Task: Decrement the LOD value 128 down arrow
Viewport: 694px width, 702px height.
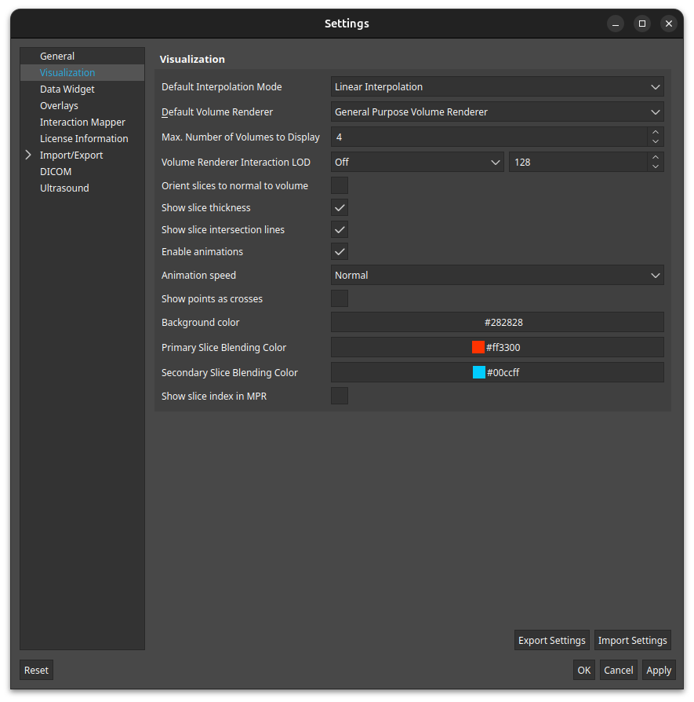Action: coord(656,167)
